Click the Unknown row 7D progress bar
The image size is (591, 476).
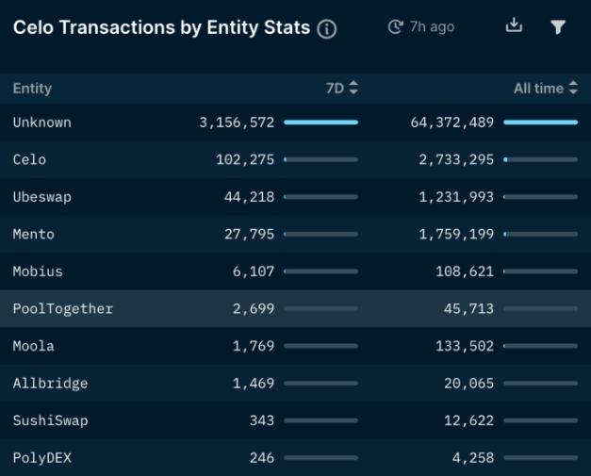(x=320, y=123)
